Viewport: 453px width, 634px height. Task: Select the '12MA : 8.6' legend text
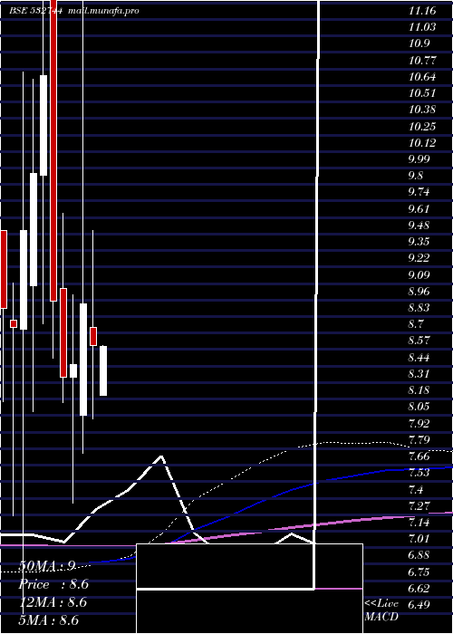coord(53,602)
